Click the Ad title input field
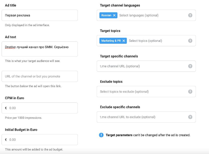The image size is (209, 154). 40,15
